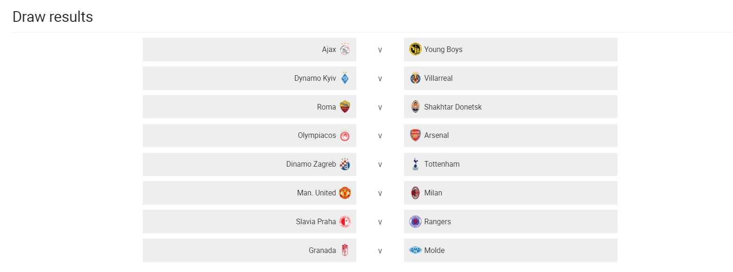
Task: Open the Granada team link
Action: tap(322, 250)
